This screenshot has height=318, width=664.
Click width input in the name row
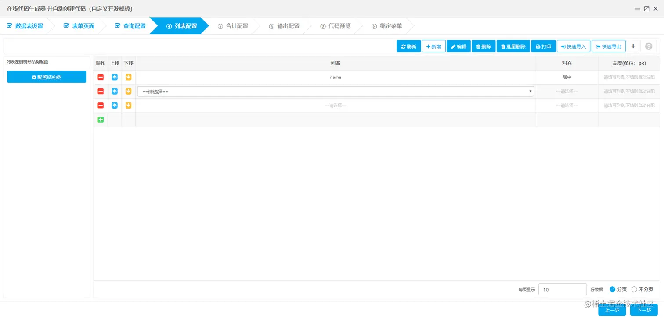[629, 77]
